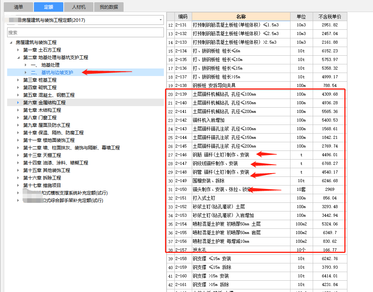Select row 2-161 钢支撑 >15m 拆除
This screenshot has width=373, height=292.
pos(257,284)
